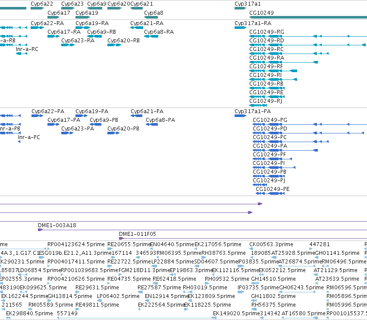
Task: Select transcript Cyp6a8-RA label
Action: click(159, 32)
